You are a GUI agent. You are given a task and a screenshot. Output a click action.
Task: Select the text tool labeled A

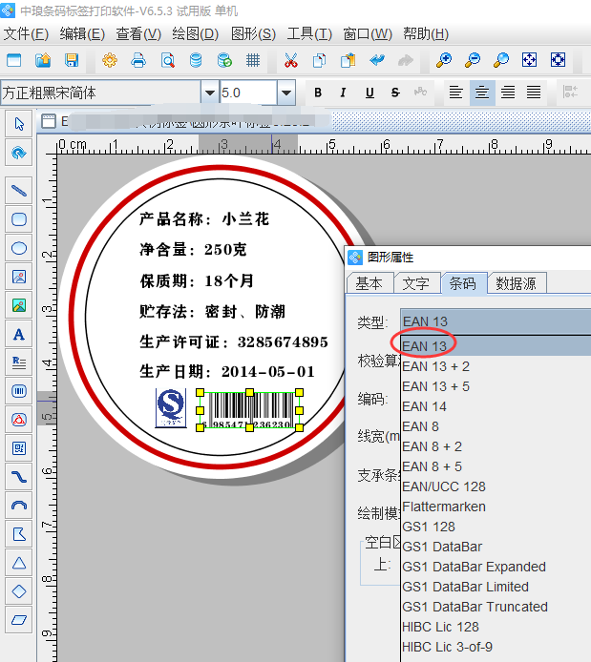(18, 334)
